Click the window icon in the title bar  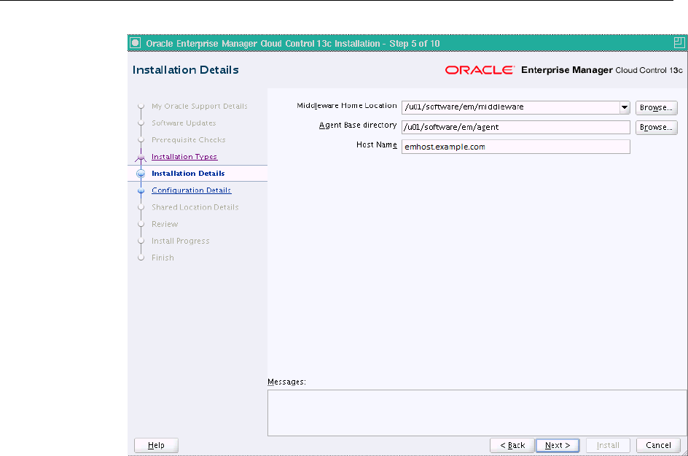[136, 43]
